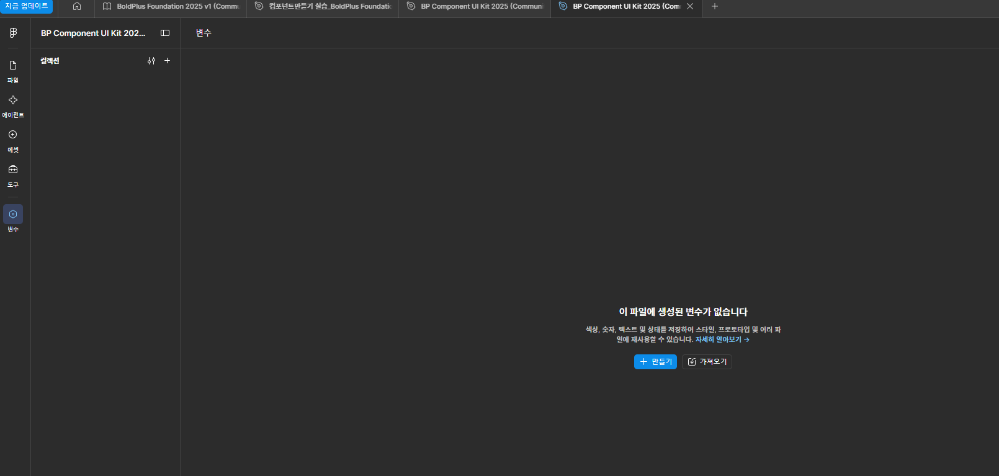Click the 지금 업데이트 button
The image size is (999, 476).
(x=27, y=6)
